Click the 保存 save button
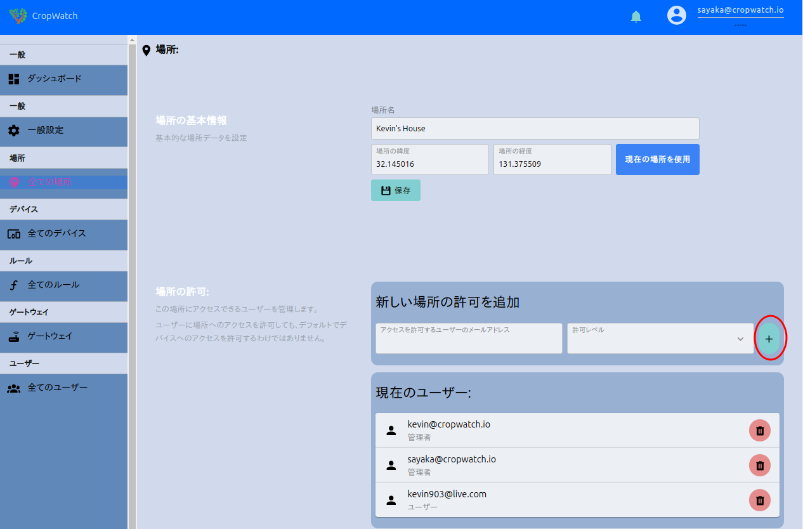This screenshot has width=803, height=529. pyautogui.click(x=395, y=190)
